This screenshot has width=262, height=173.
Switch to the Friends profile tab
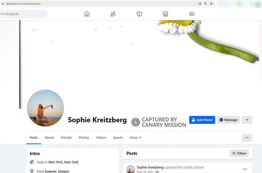(66, 137)
